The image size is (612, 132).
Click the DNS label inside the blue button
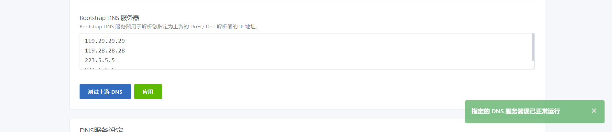point(117,92)
